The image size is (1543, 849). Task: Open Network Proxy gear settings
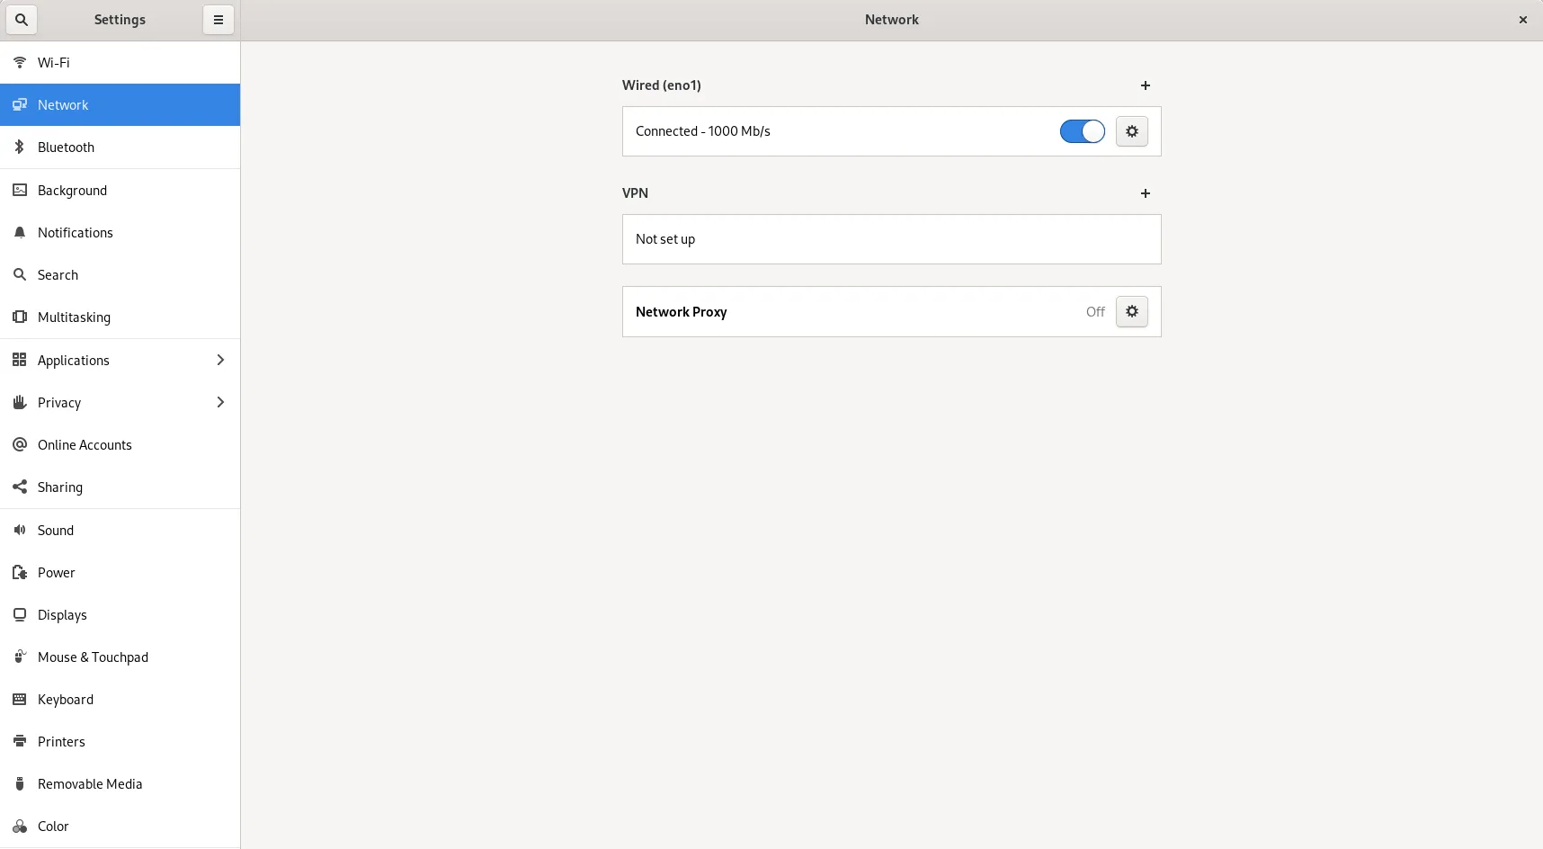(1132, 311)
